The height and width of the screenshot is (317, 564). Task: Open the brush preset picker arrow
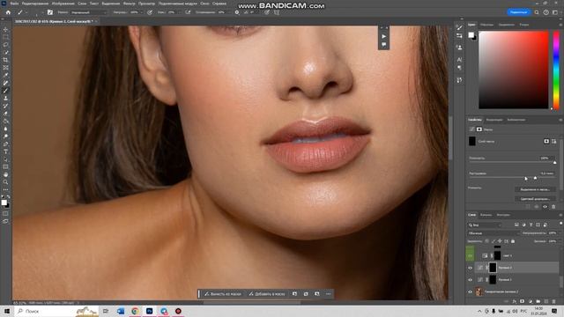tap(42, 12)
